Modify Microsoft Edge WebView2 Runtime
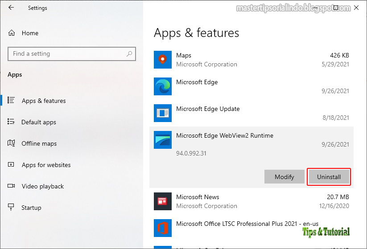 pyautogui.click(x=285, y=177)
